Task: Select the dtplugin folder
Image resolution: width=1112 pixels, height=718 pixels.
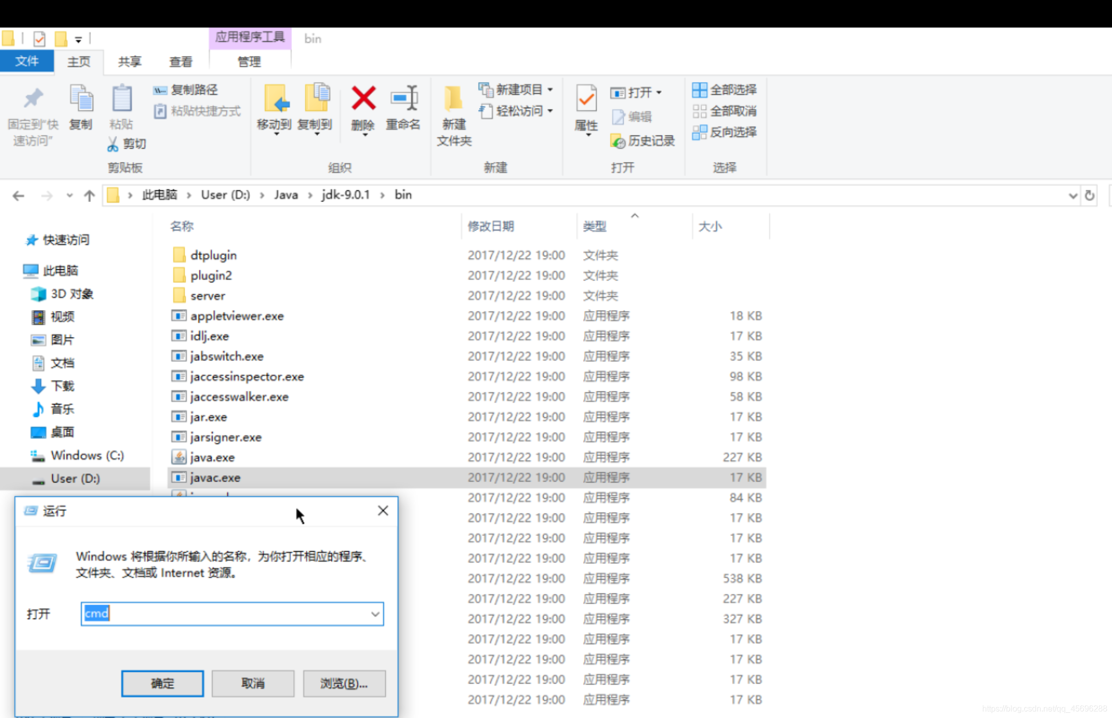Action: point(205,255)
